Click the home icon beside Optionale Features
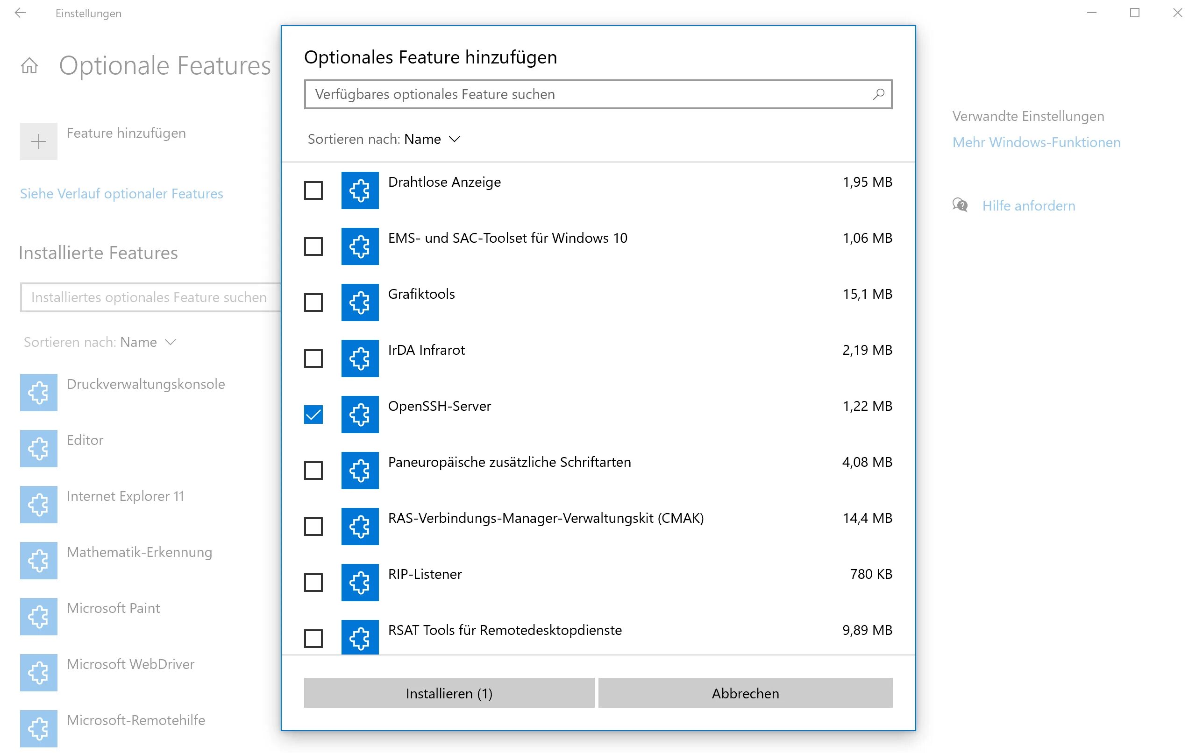Screen dimensions: 1196x753 point(29,65)
